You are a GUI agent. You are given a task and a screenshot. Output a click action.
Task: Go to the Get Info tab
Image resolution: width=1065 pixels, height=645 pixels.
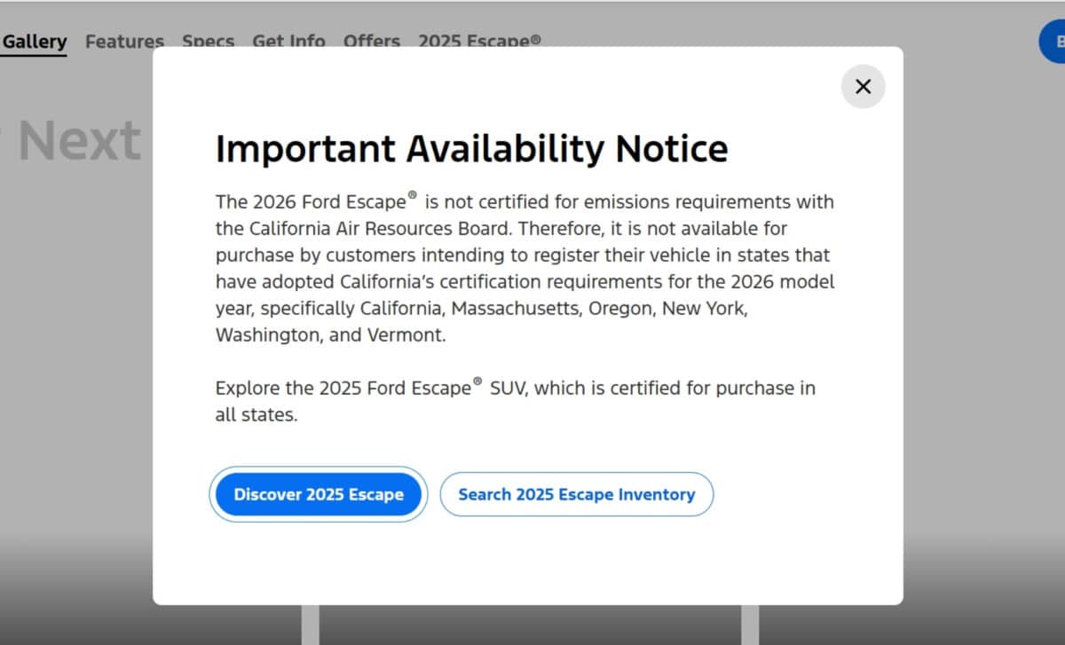[288, 41]
